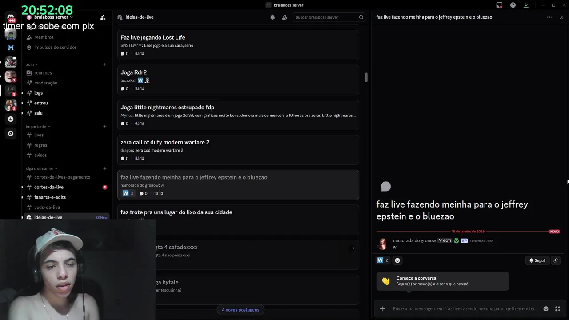Open post Joga little nightmares estrupado fdp
This screenshot has width=569, height=320.
point(238,115)
